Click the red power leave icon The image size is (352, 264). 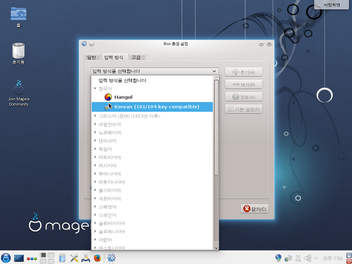click(x=349, y=261)
